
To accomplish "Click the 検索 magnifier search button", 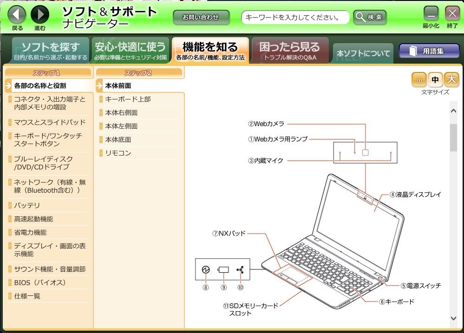I will pos(370,18).
